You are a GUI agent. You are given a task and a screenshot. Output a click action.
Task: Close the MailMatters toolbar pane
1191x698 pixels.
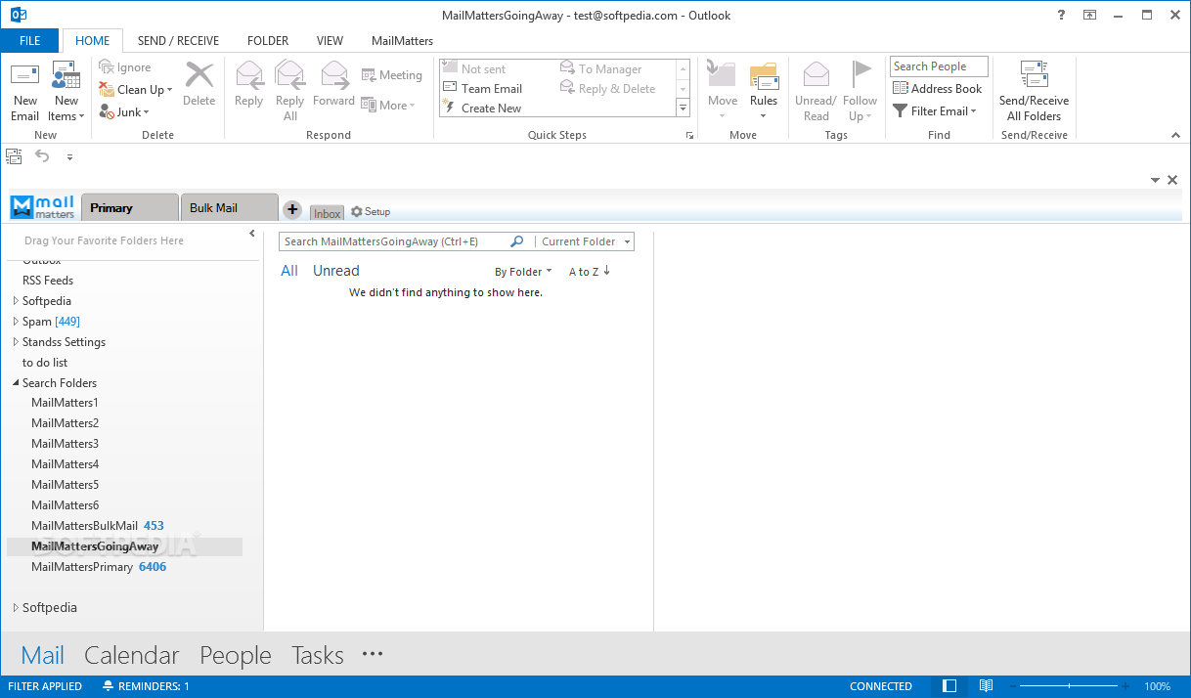[1172, 180]
